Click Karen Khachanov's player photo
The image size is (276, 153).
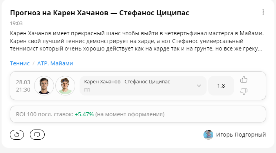click(x=44, y=86)
